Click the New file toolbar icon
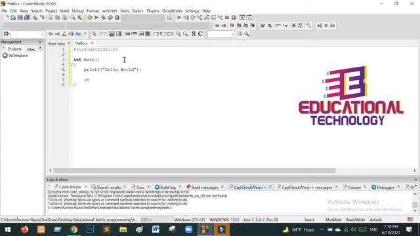This screenshot has width=420, height=236. tap(7, 18)
